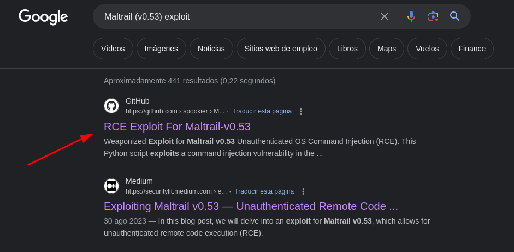Click the Medium site name text
514x252 pixels.
pyautogui.click(x=139, y=181)
